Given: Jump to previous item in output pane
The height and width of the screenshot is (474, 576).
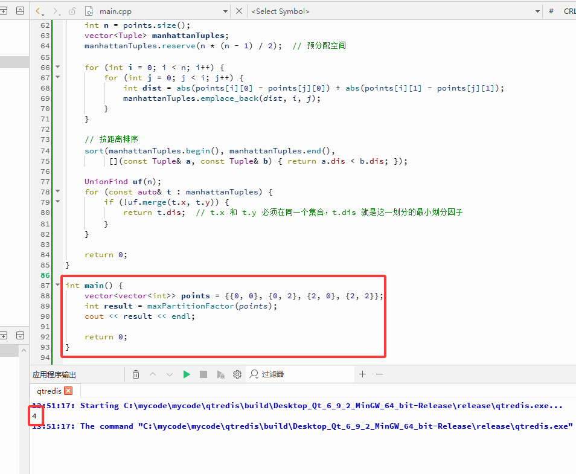Looking at the screenshot, I should click(x=153, y=374).
